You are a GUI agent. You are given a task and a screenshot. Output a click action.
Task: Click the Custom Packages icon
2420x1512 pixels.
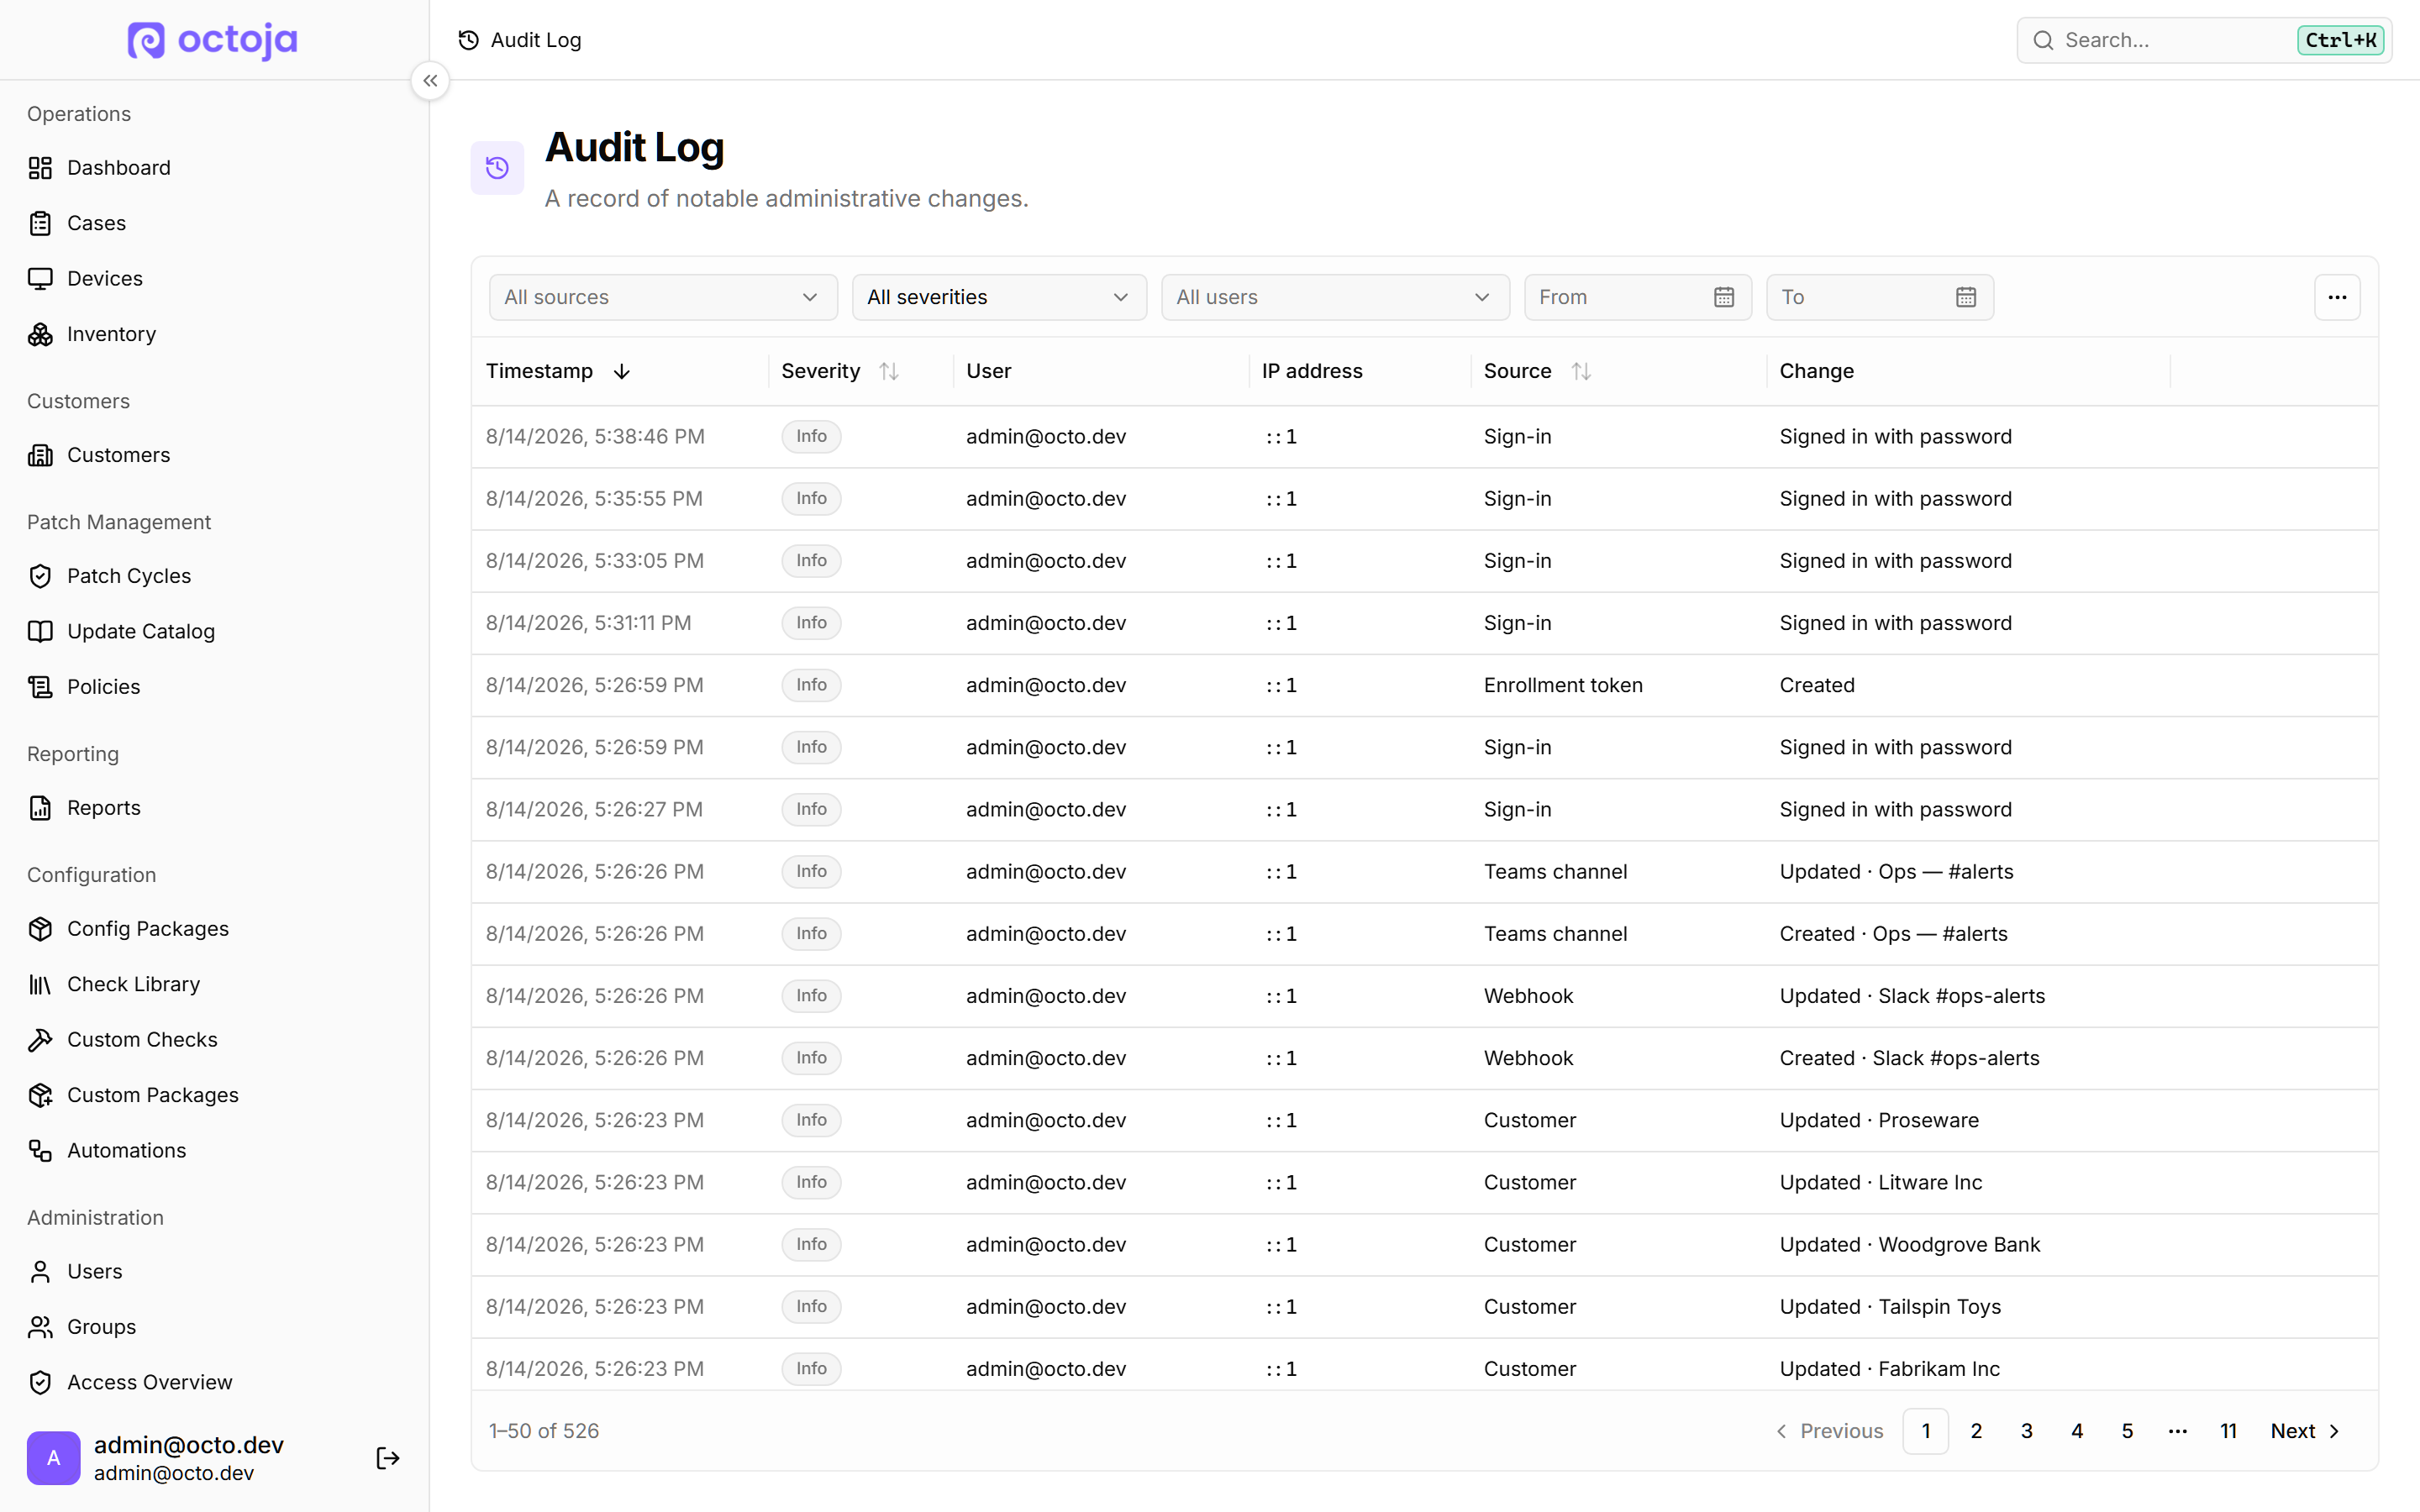pyautogui.click(x=40, y=1095)
